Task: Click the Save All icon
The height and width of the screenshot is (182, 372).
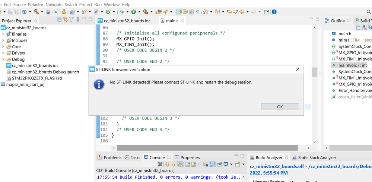Action: click(17, 12)
